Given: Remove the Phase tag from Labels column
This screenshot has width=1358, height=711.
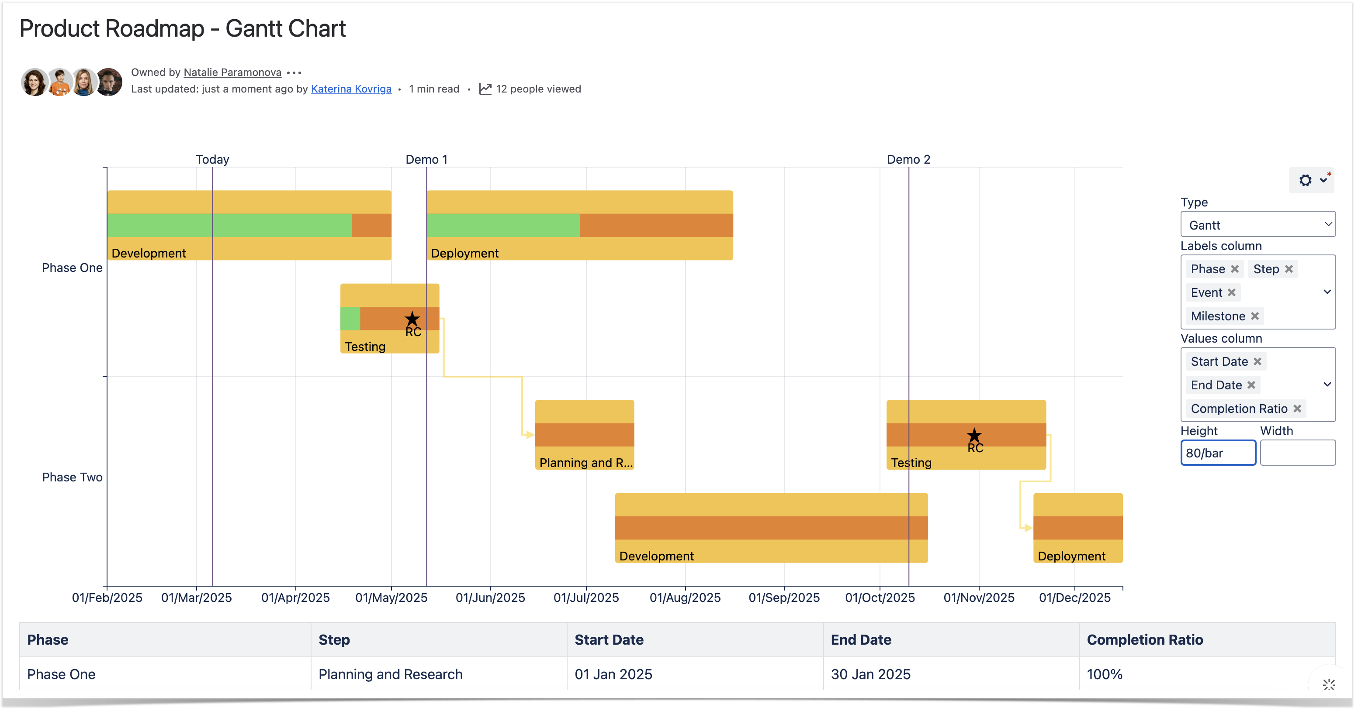Looking at the screenshot, I should (1235, 269).
